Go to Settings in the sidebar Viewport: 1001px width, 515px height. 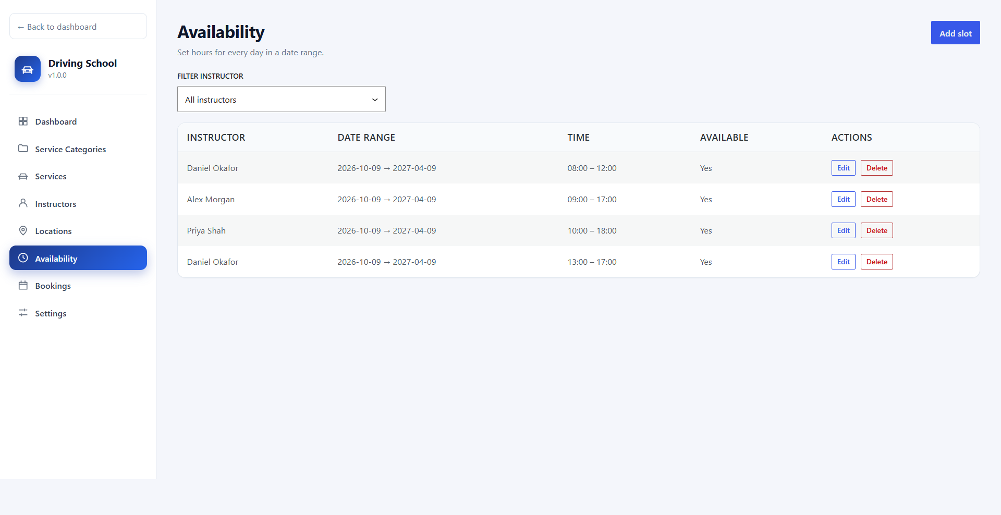78,313
